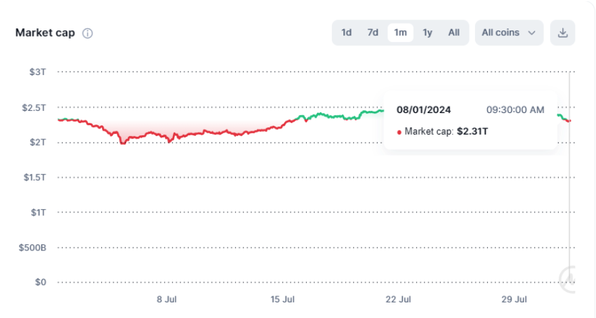Click the Market cap heading
Screen dimensions: 596x318
pos(45,33)
